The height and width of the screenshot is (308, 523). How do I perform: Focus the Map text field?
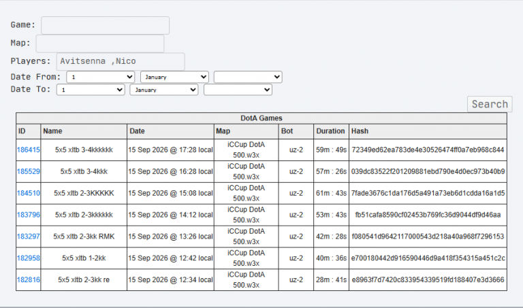100,44
